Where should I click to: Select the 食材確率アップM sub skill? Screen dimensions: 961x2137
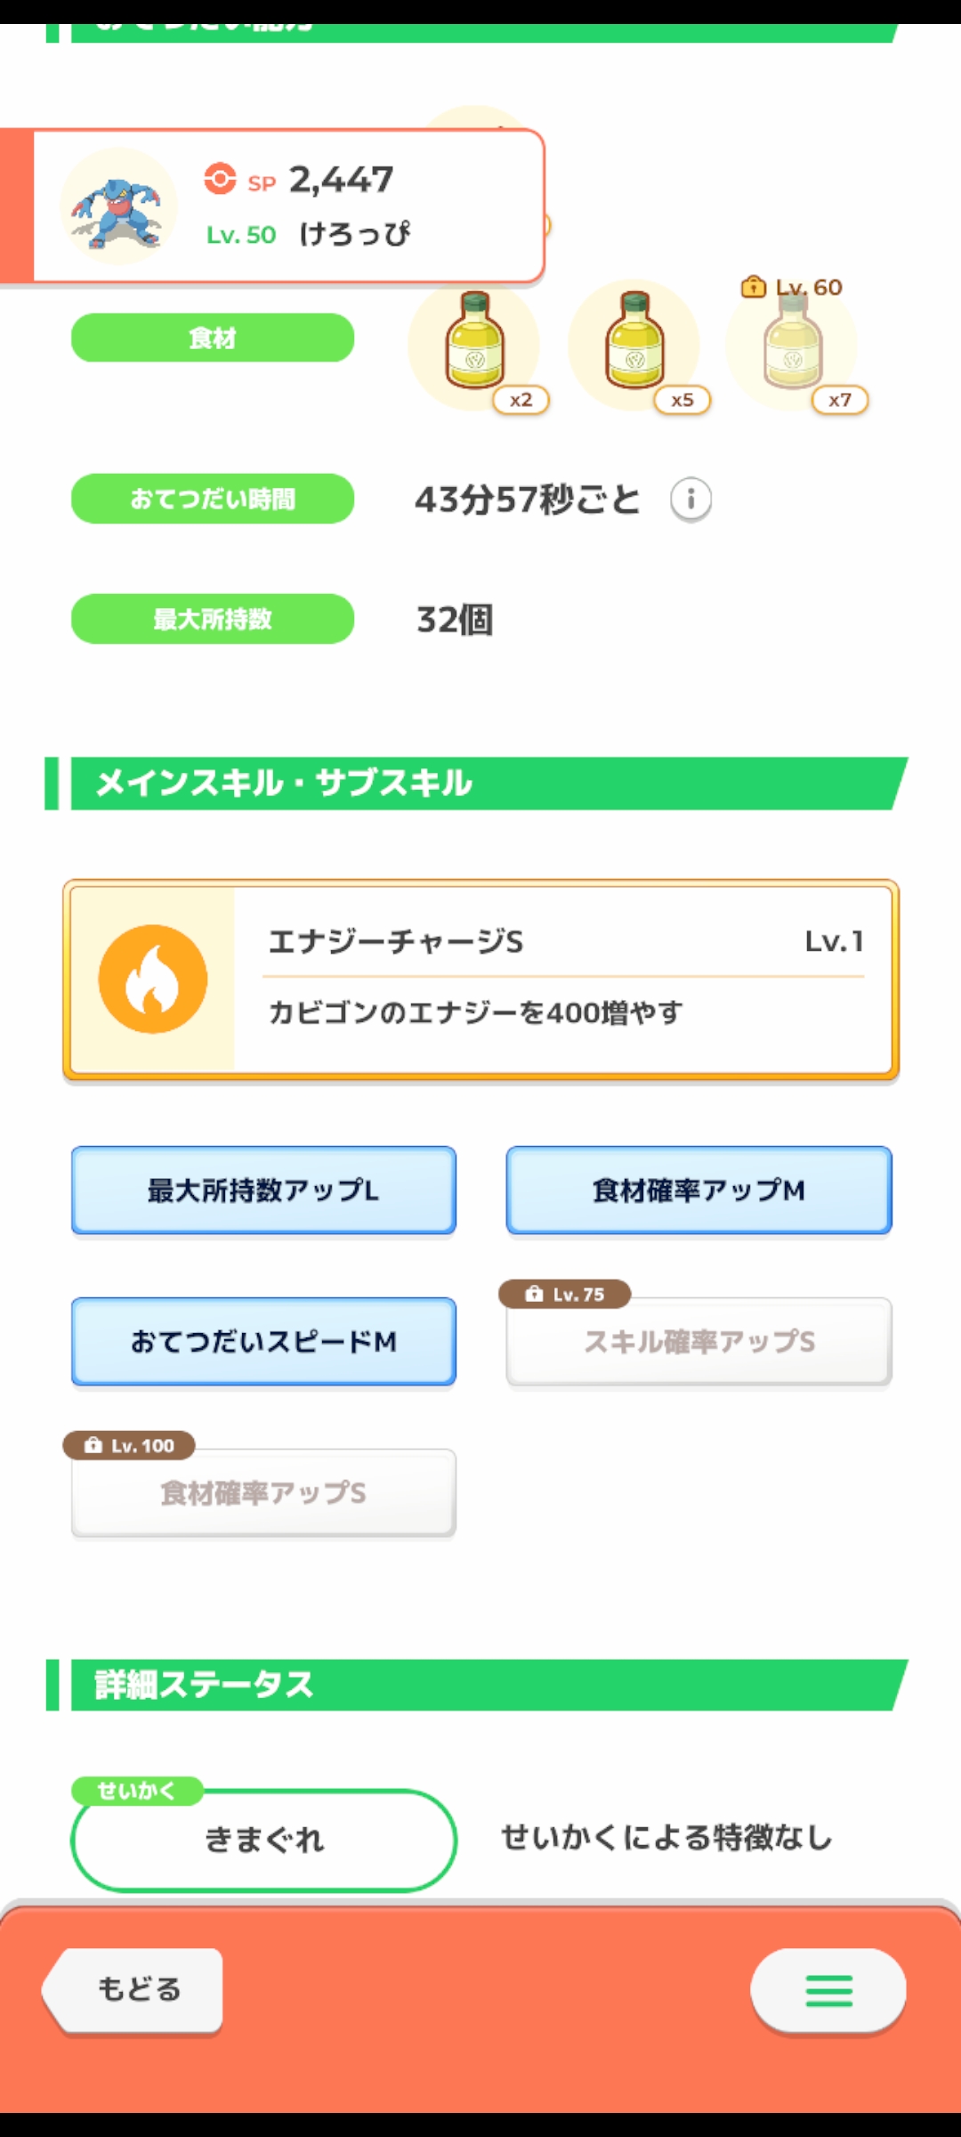(699, 1190)
